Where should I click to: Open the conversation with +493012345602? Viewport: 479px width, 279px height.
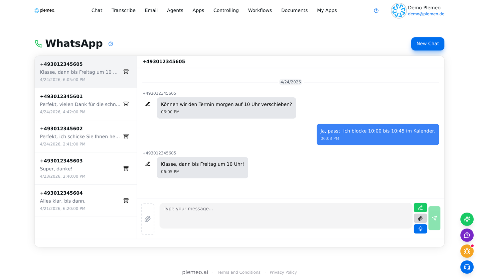click(x=86, y=137)
